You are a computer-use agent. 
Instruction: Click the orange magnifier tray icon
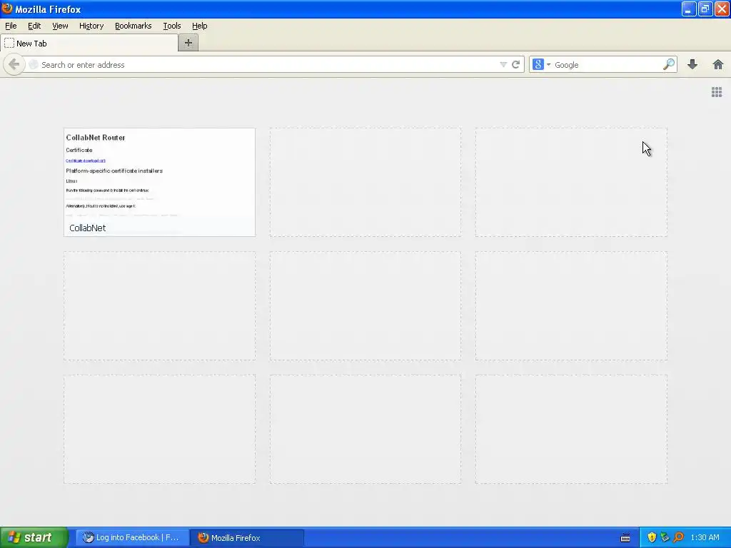point(678,537)
